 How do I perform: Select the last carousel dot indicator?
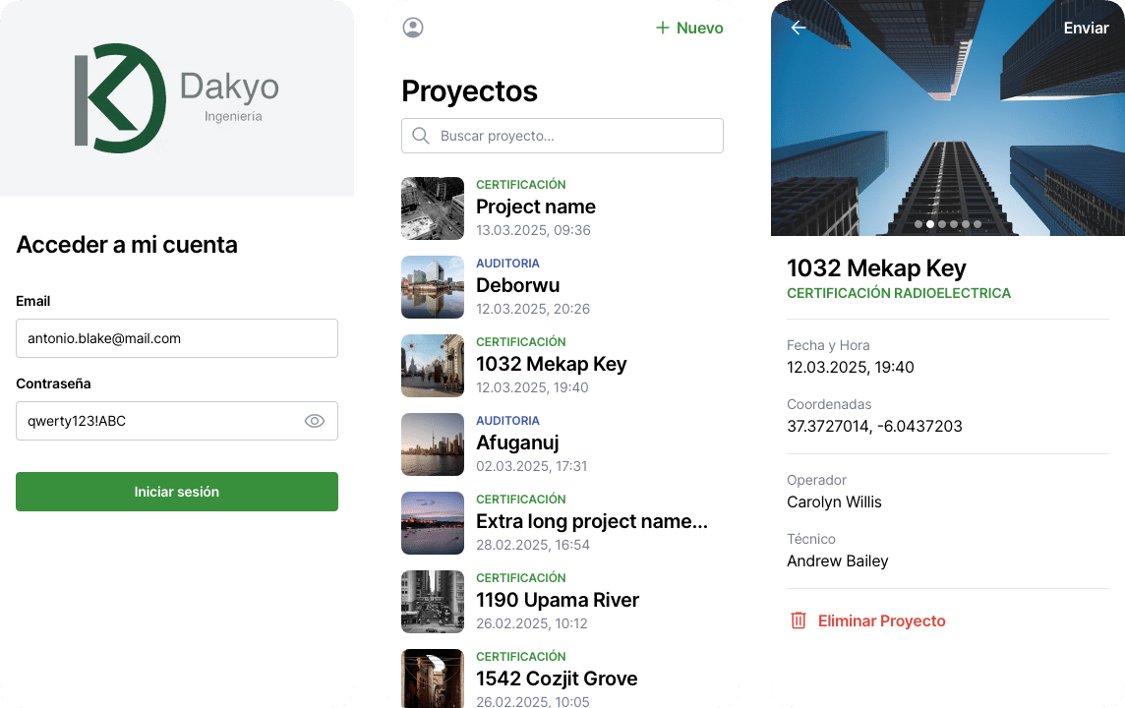pyautogui.click(x=977, y=224)
